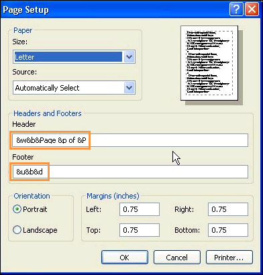
Task: Click the Source: label
Action: point(25,72)
